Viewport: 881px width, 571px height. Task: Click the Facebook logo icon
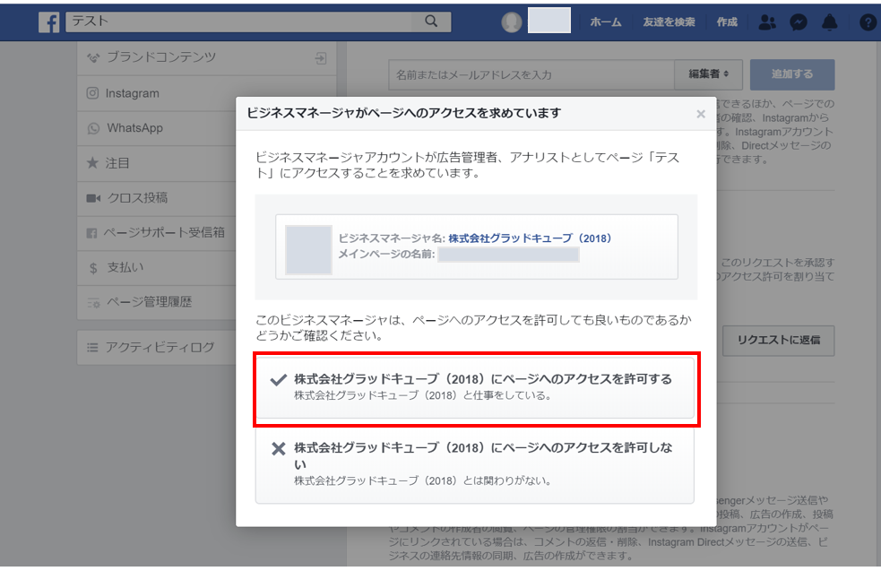pyautogui.click(x=49, y=22)
